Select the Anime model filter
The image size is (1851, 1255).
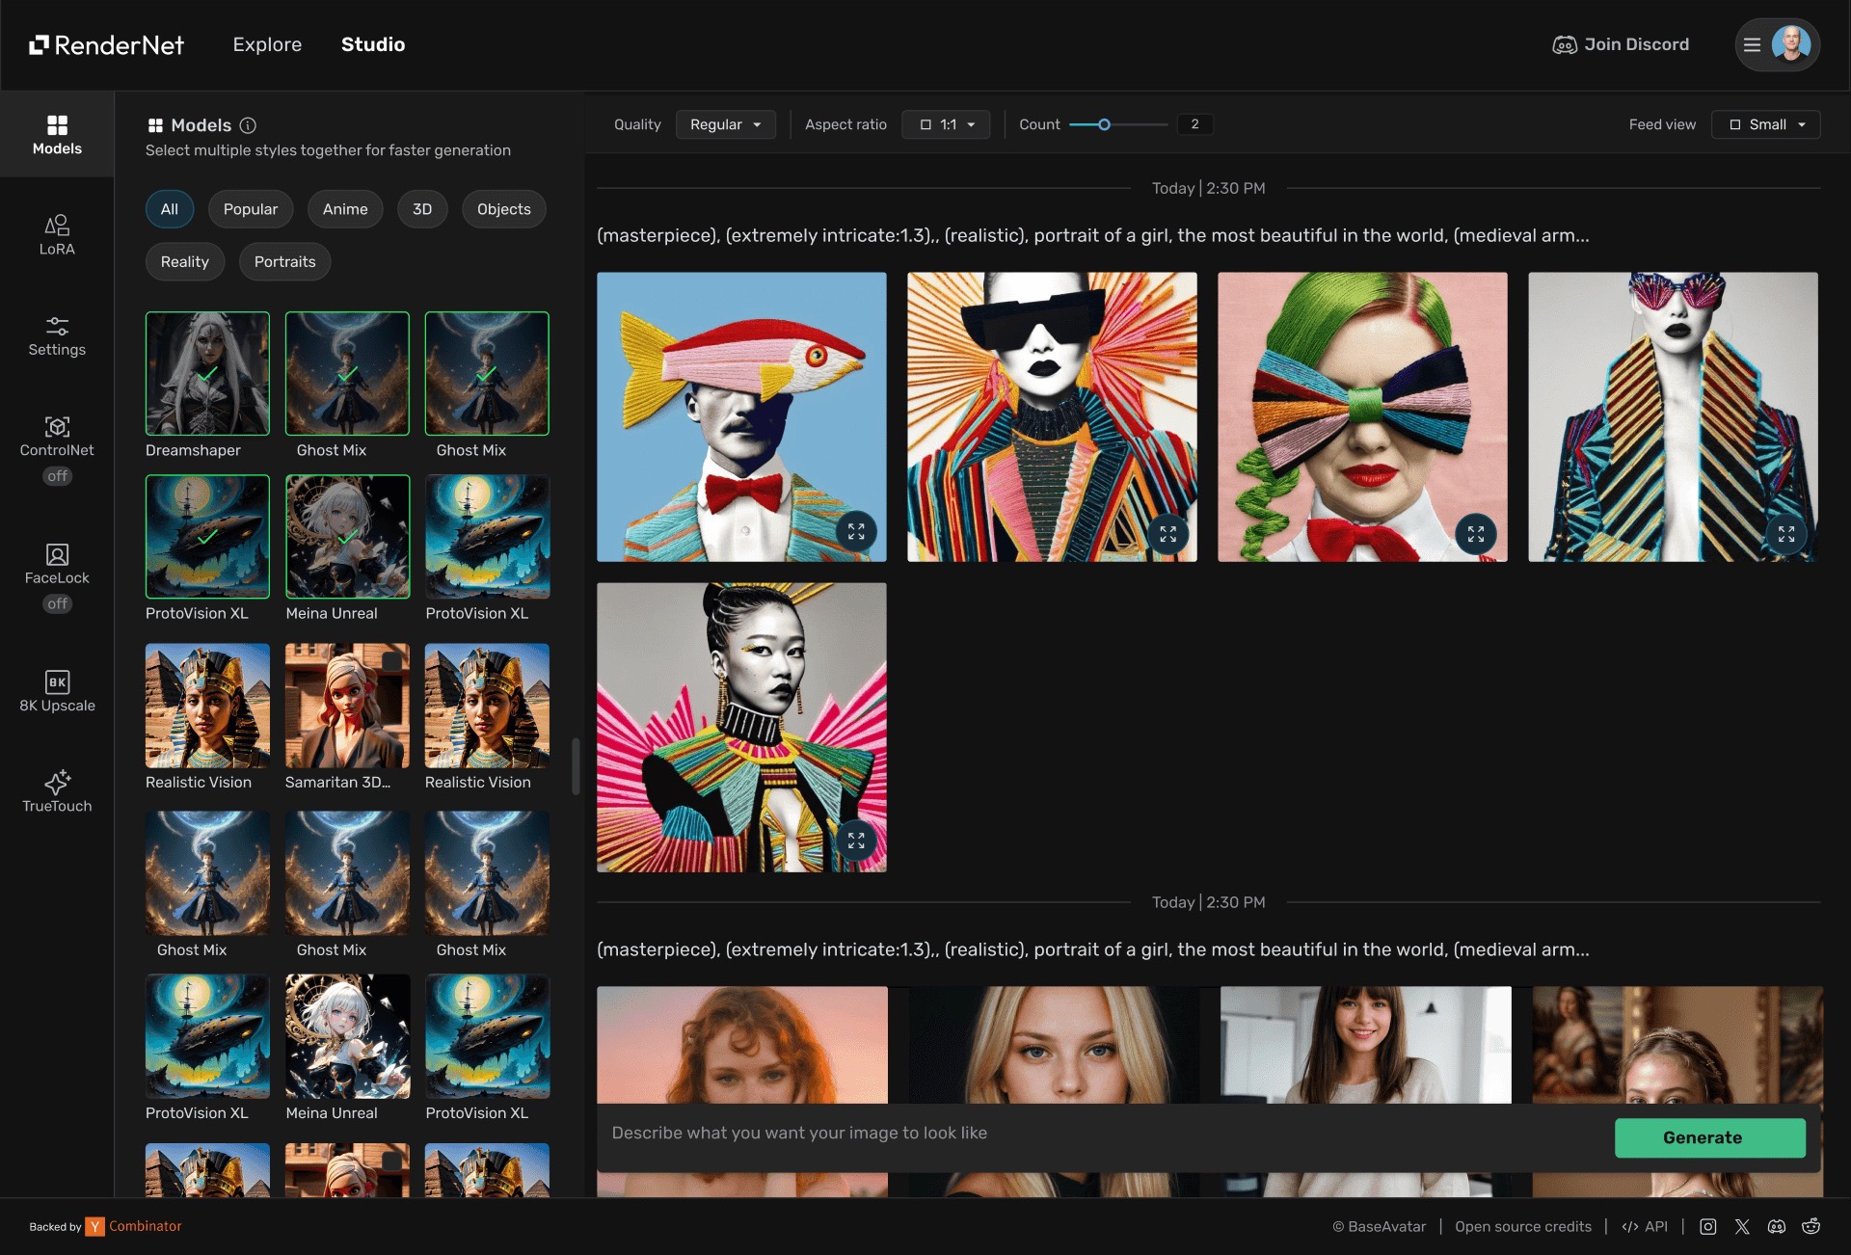(345, 209)
